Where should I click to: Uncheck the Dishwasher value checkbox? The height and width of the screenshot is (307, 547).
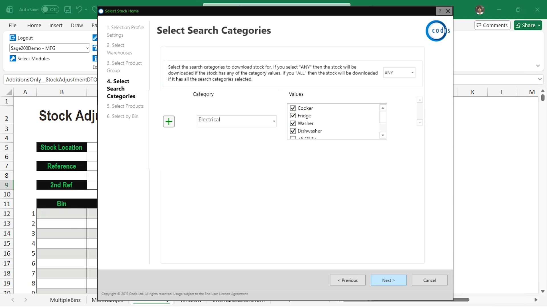click(x=293, y=131)
